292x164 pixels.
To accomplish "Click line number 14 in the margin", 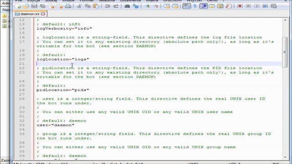I will [x=22, y=29].
